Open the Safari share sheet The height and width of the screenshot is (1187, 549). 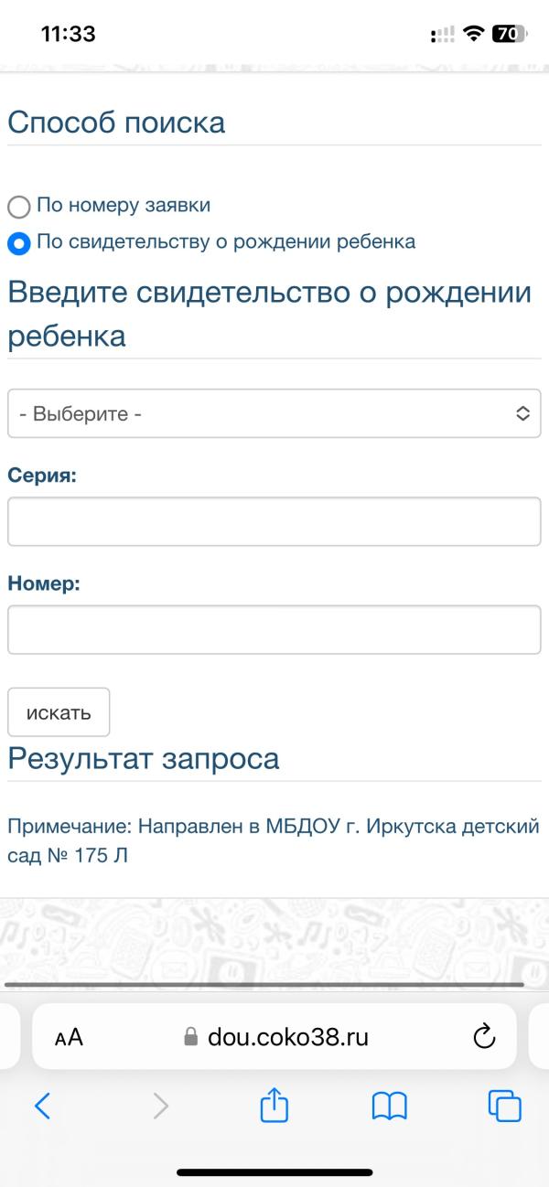pyautogui.click(x=274, y=1107)
